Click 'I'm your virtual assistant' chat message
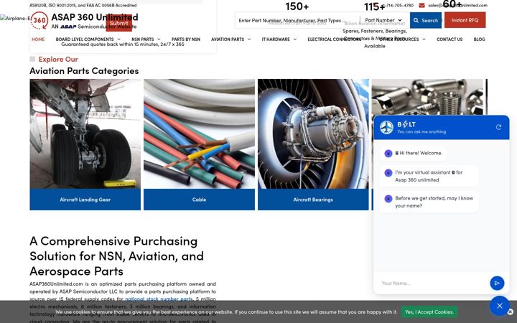This screenshot has width=517, height=323. (429, 176)
